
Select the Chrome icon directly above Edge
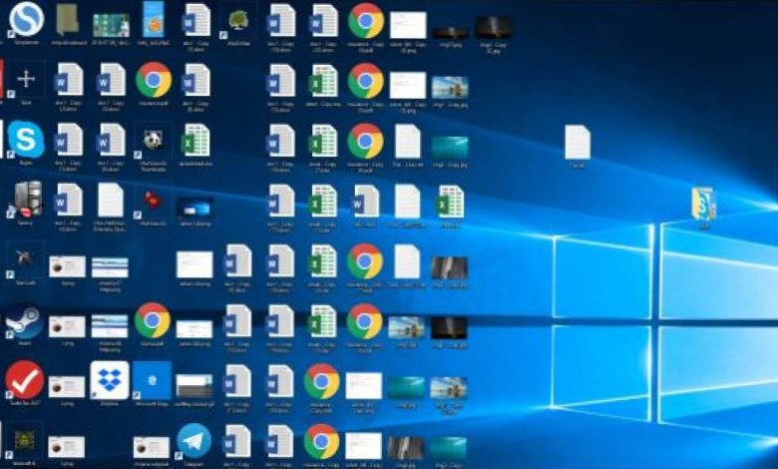pos(152,320)
